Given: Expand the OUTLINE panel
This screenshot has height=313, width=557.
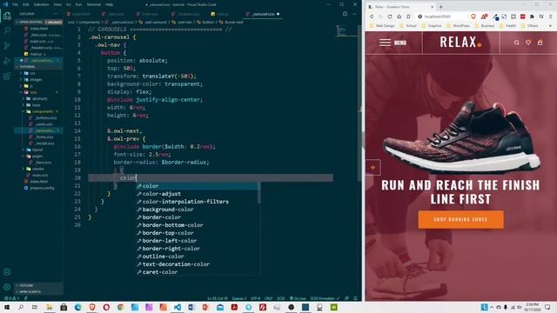Looking at the screenshot, I should coord(26,285).
